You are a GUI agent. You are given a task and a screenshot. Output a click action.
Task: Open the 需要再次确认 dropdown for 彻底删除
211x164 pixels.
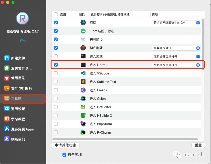coord(176,48)
